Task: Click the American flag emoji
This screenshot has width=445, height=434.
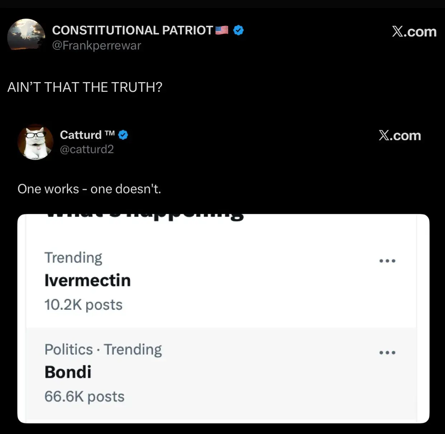Action: coord(222,30)
